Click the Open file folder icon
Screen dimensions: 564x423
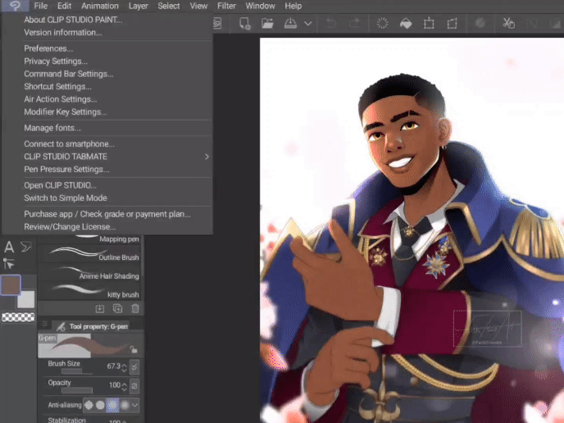pos(267,24)
